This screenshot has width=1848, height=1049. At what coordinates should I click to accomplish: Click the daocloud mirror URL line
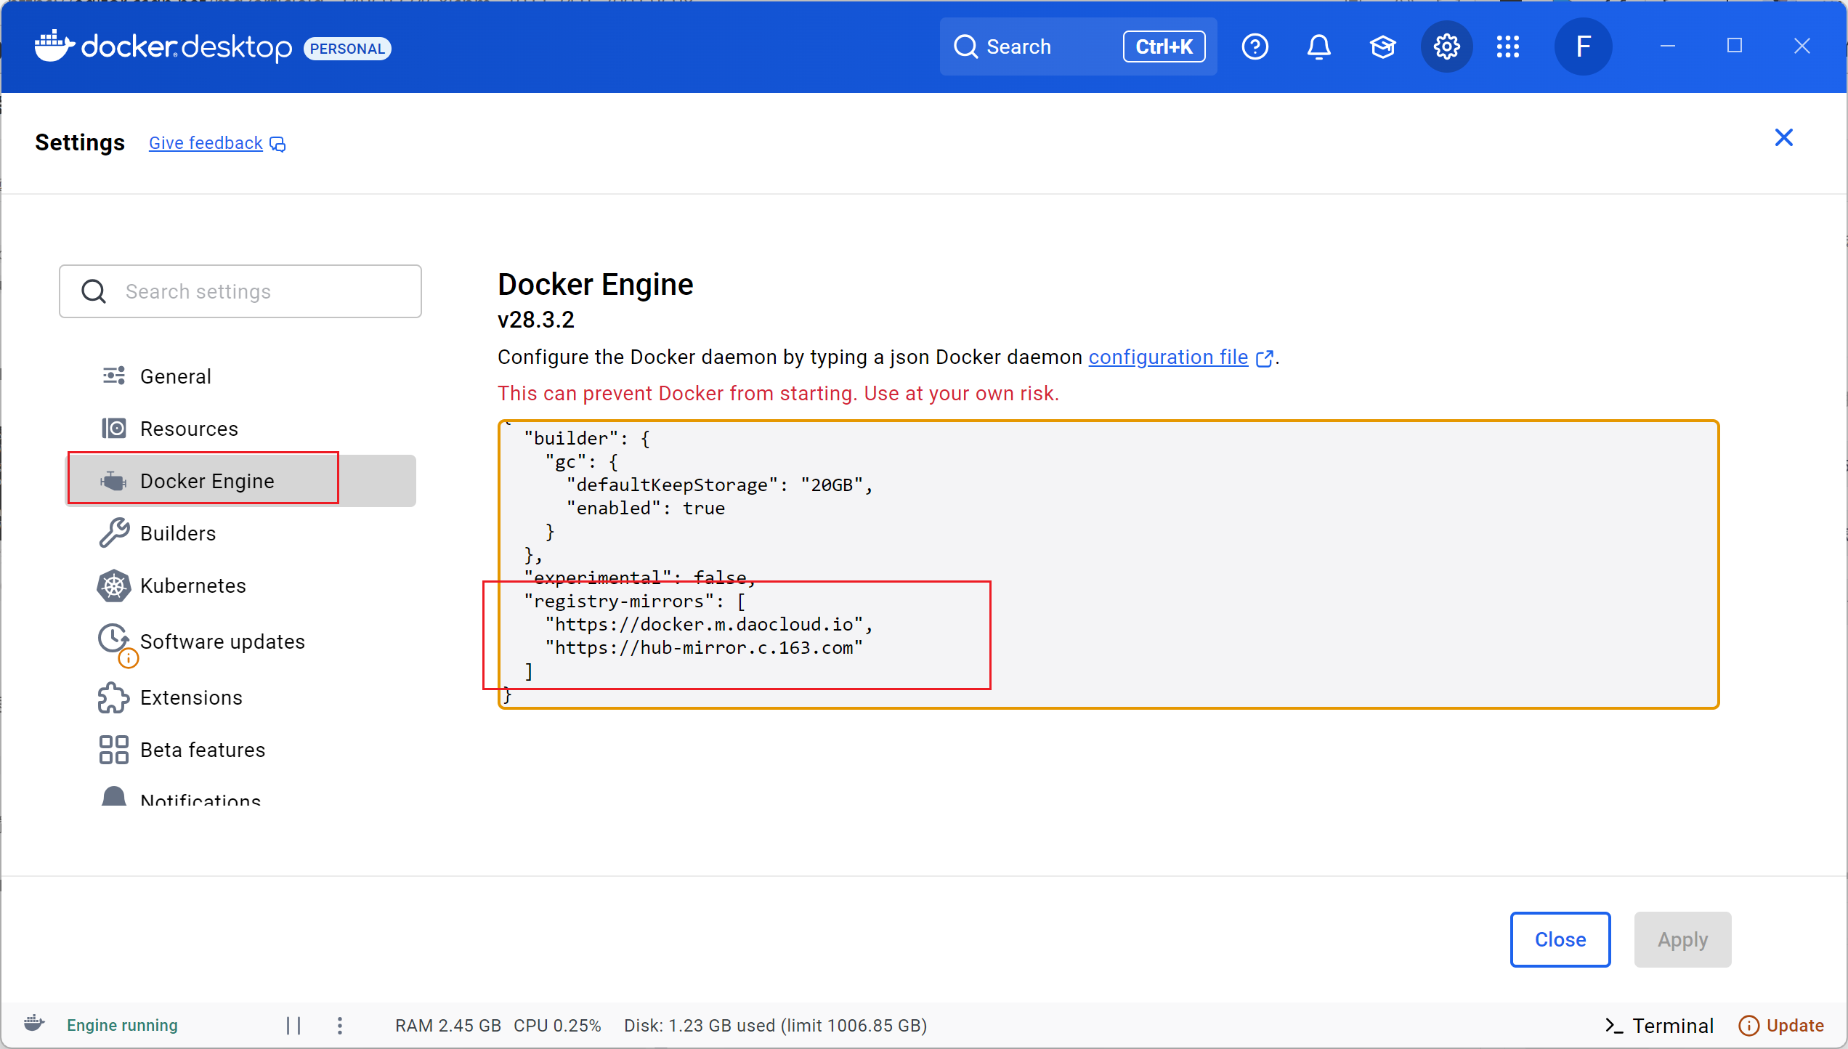pos(708,624)
